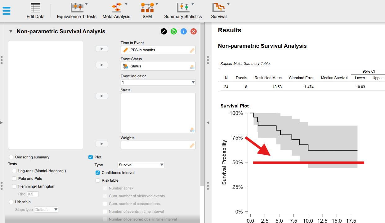Uncheck the Confidence interval option
This screenshot has height=223, width=385.
coord(98,173)
